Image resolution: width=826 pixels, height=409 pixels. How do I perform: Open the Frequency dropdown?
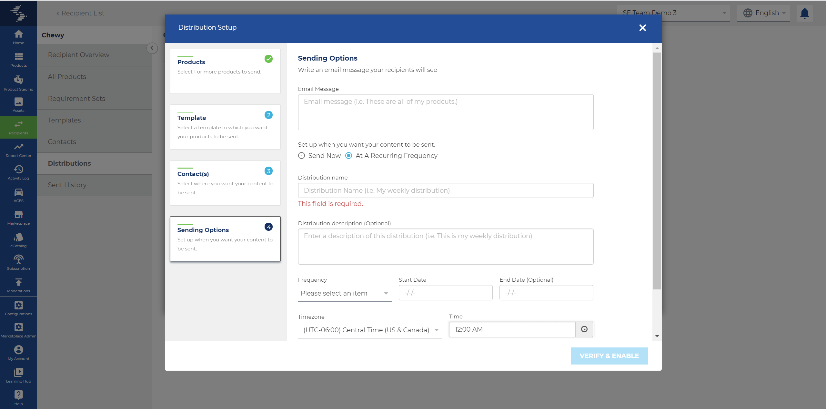pyautogui.click(x=345, y=293)
